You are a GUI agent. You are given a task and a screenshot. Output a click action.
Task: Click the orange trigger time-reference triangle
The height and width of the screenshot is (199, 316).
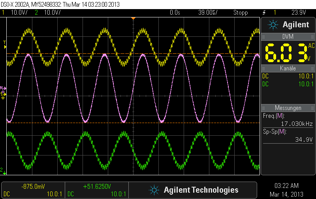tap(133, 19)
